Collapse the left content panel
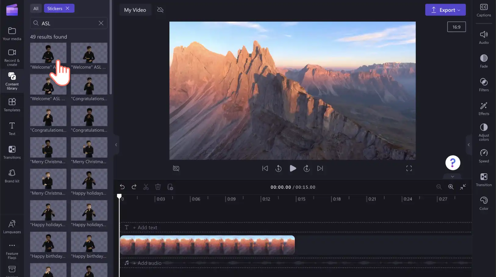The width and height of the screenshot is (496, 277). tap(116, 145)
